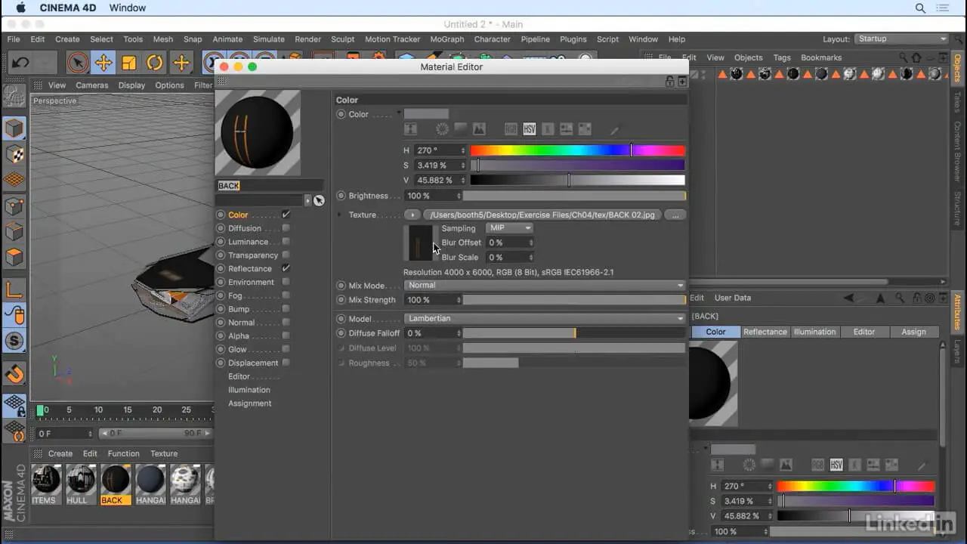Select RGB color mode in Material Editor
The height and width of the screenshot is (544, 967).
(511, 129)
